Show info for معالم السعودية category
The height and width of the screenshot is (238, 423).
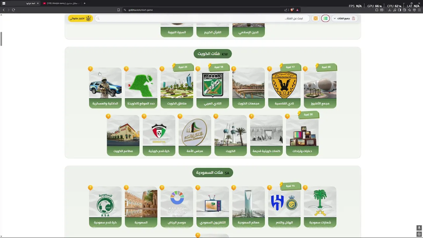coord(234,188)
